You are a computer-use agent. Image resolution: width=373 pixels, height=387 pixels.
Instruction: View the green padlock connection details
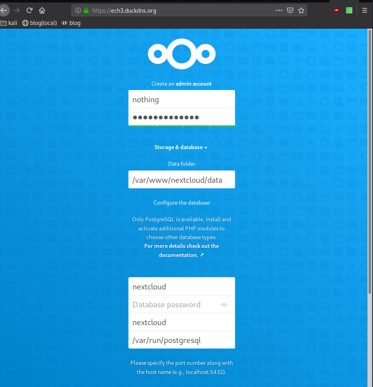tap(86, 10)
